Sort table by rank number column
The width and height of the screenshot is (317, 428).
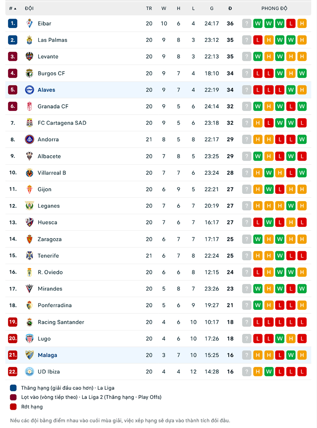click(x=13, y=9)
